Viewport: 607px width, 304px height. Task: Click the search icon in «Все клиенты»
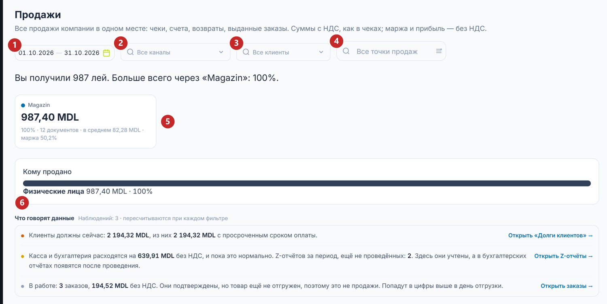pos(246,52)
